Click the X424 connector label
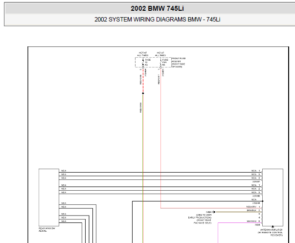295x243 pixels. click(257, 225)
